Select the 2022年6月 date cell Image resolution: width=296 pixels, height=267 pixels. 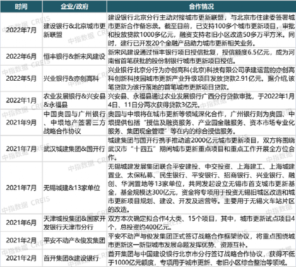(x=21, y=56)
